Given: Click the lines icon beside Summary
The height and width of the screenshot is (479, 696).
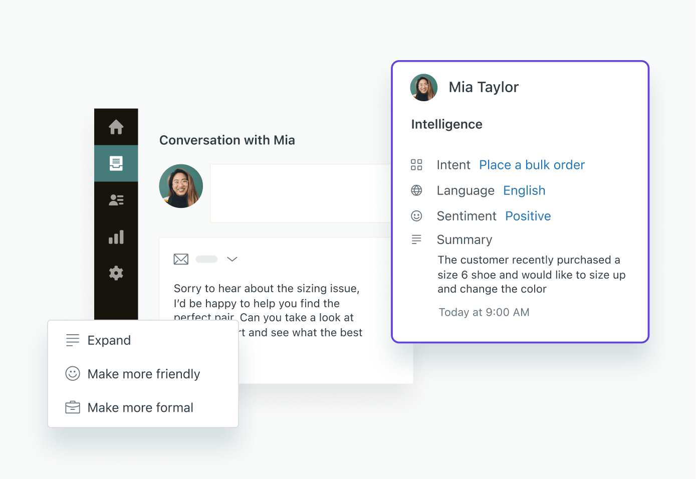Looking at the screenshot, I should coord(416,239).
